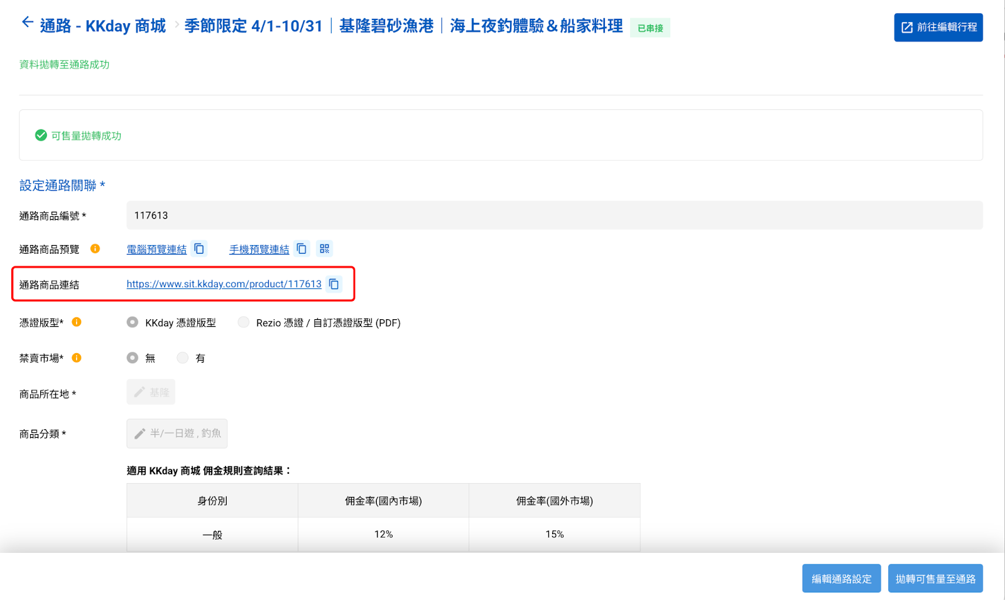The height and width of the screenshot is (600, 1005).
Task: Choose 有 for 禁賣市場
Action: [183, 357]
